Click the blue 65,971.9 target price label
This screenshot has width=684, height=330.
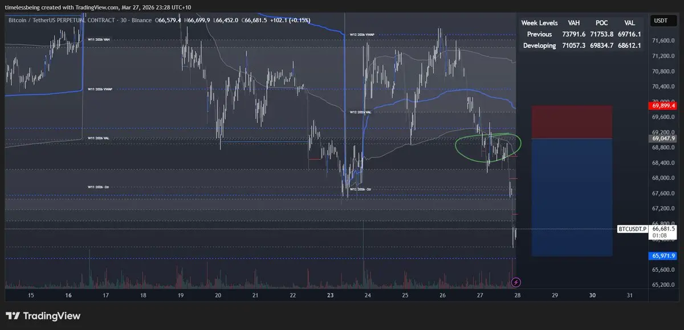[x=663, y=256]
